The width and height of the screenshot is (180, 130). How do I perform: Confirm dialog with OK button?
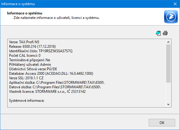pos(162,122)
